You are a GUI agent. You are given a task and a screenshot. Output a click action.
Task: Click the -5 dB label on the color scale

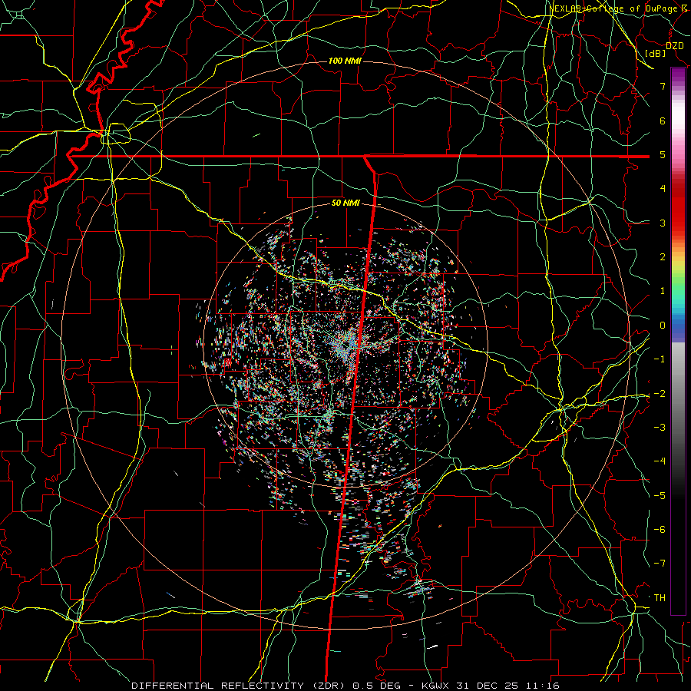[x=660, y=496]
